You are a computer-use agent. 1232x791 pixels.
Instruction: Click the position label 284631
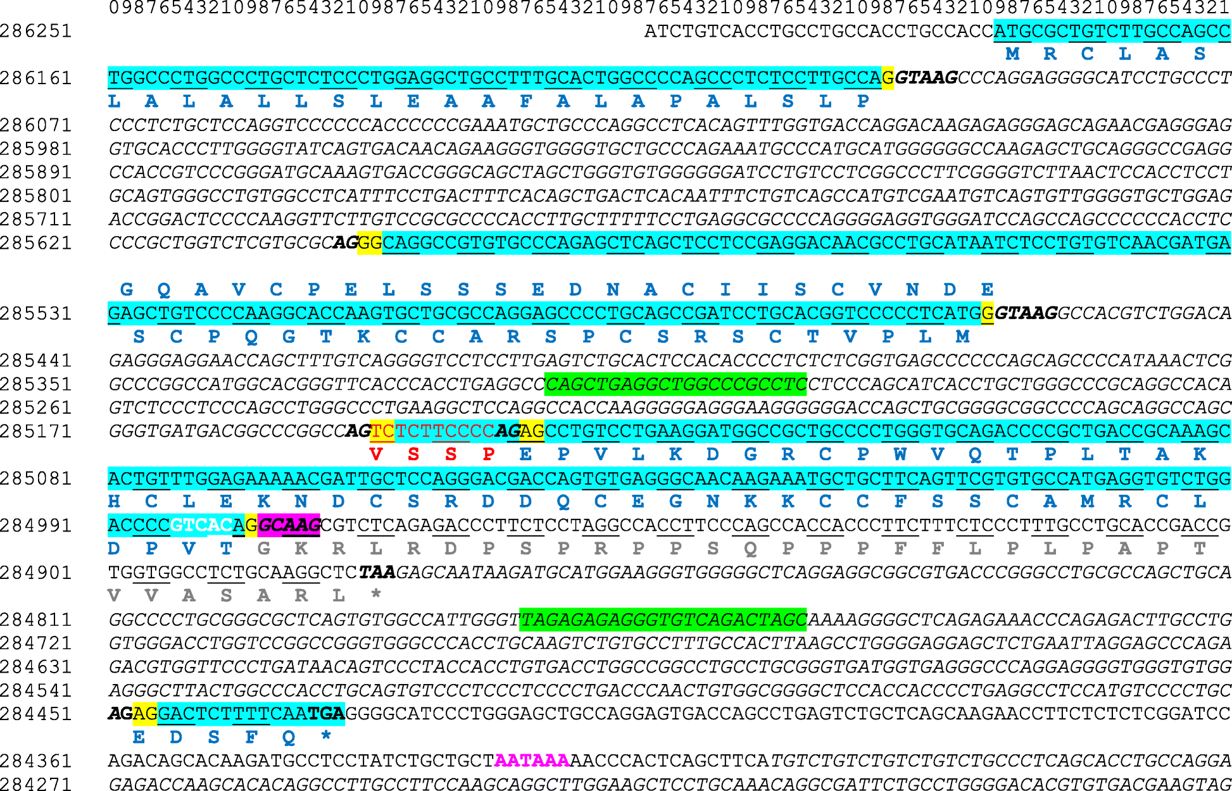[36, 666]
